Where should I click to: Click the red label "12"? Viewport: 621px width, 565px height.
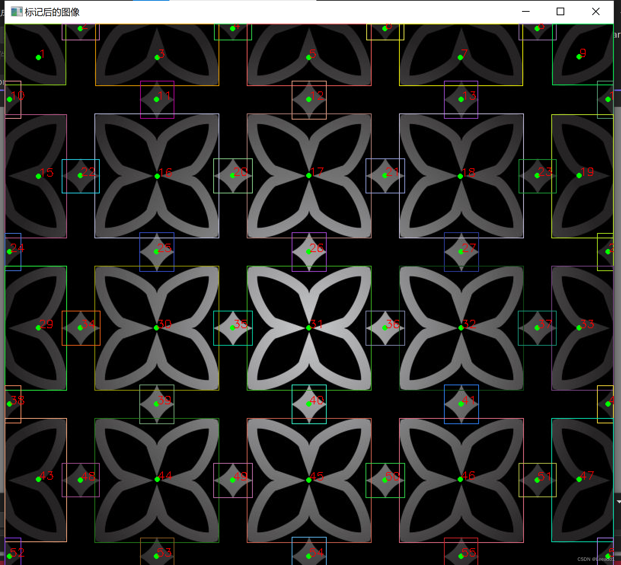coord(317,96)
